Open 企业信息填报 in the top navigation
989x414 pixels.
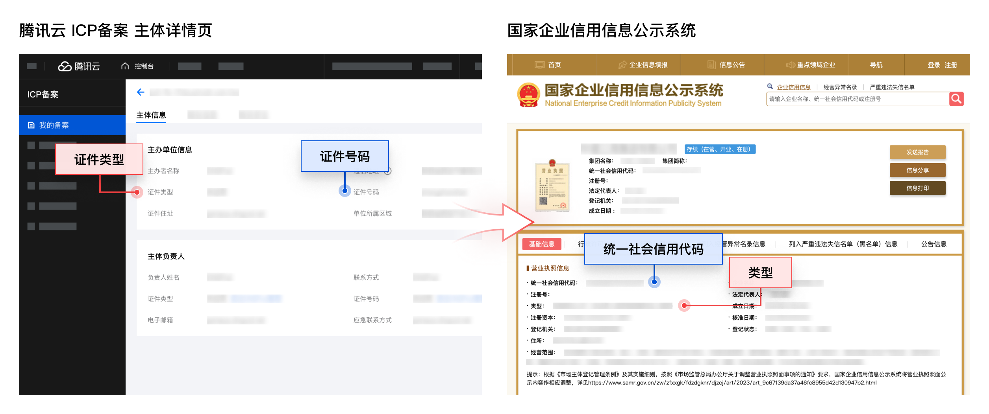(x=643, y=65)
